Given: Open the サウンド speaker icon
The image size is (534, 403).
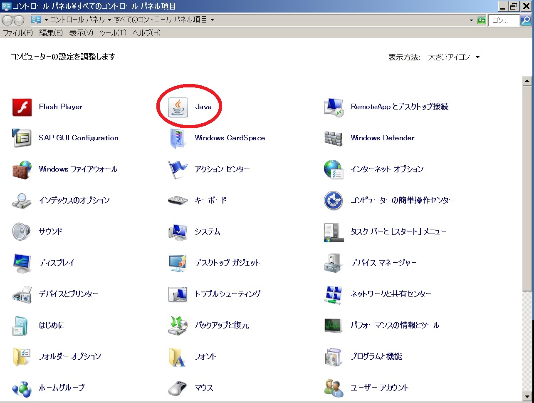Looking at the screenshot, I should [x=22, y=232].
